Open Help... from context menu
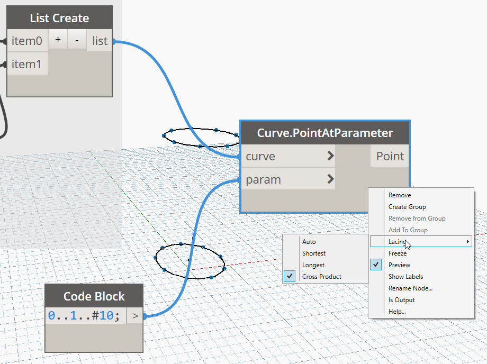The image size is (487, 364). pos(397,312)
